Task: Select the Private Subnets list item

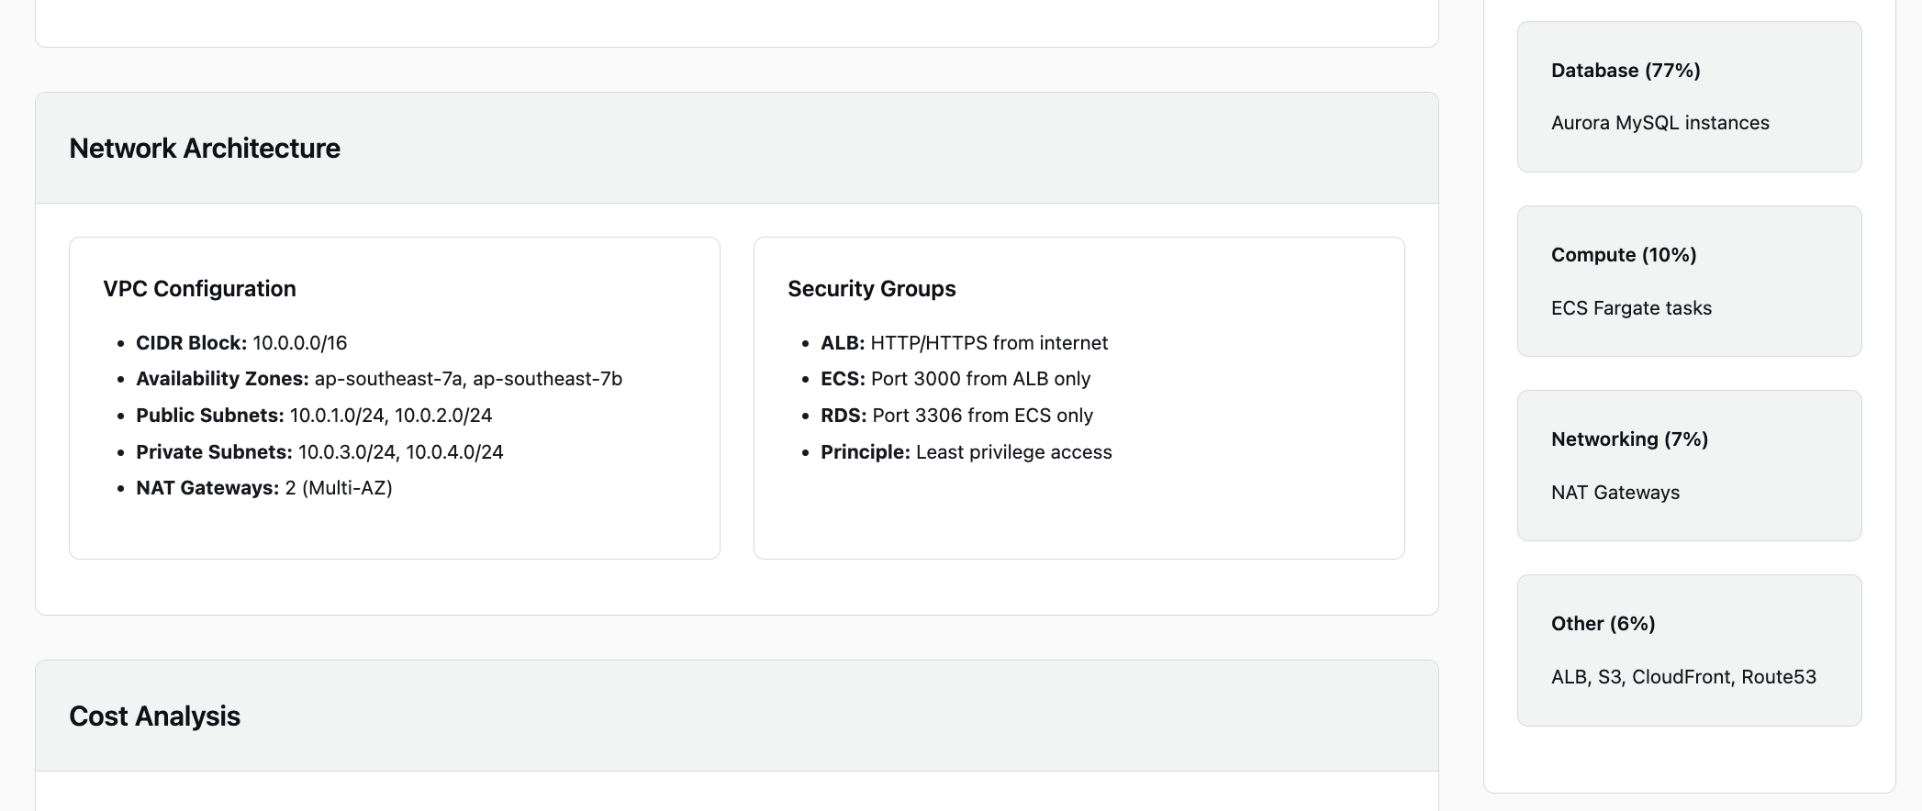Action: [x=319, y=452]
